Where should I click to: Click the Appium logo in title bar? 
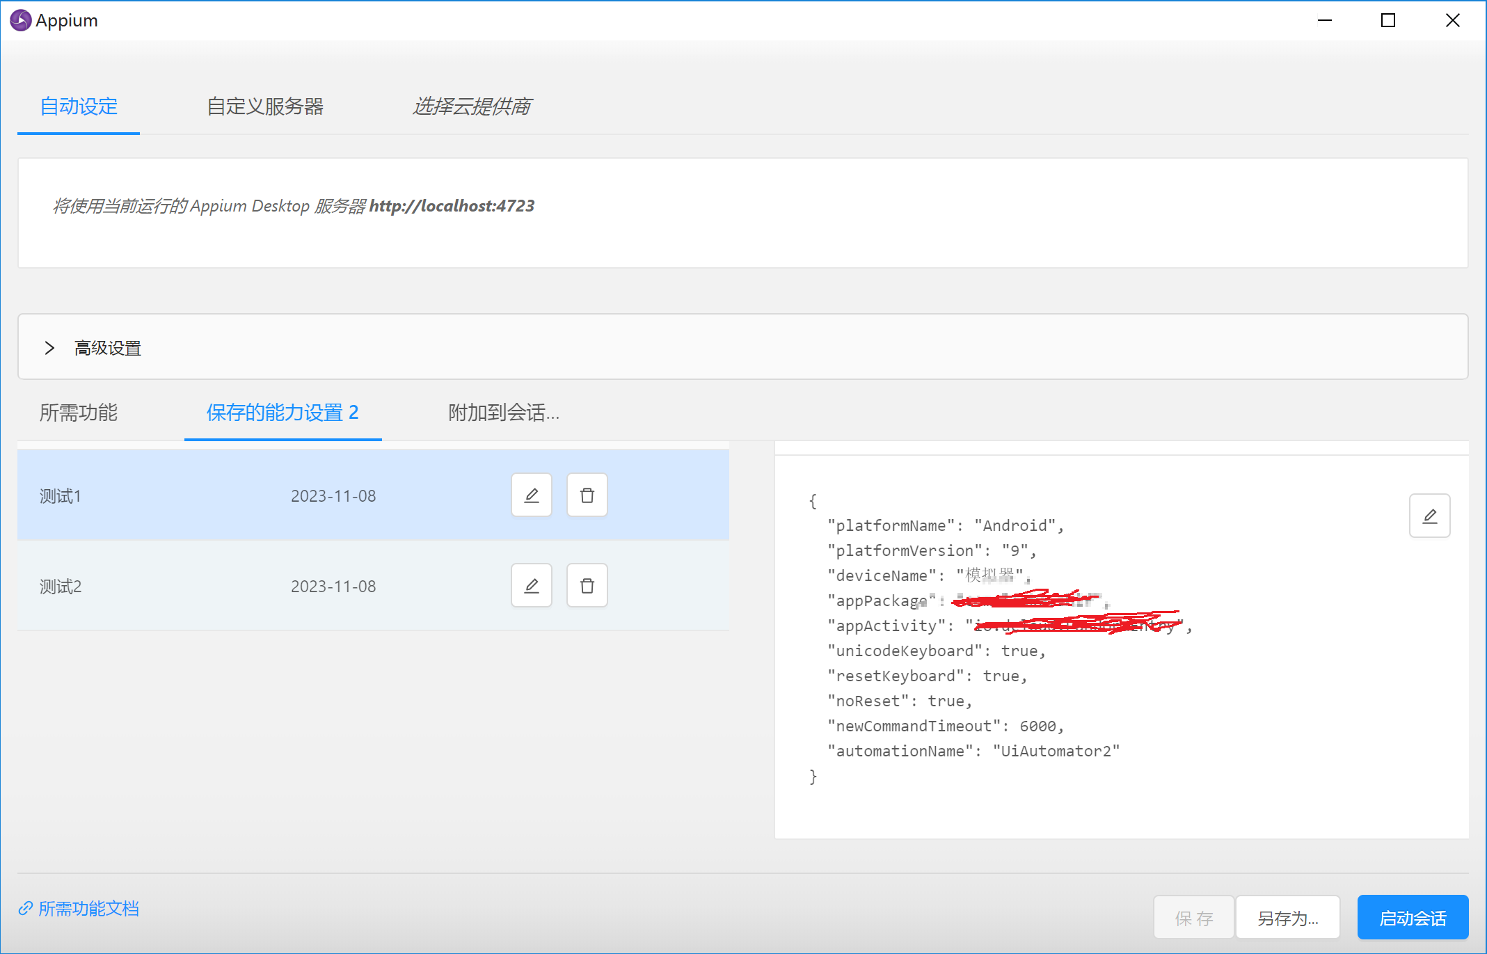tap(21, 20)
